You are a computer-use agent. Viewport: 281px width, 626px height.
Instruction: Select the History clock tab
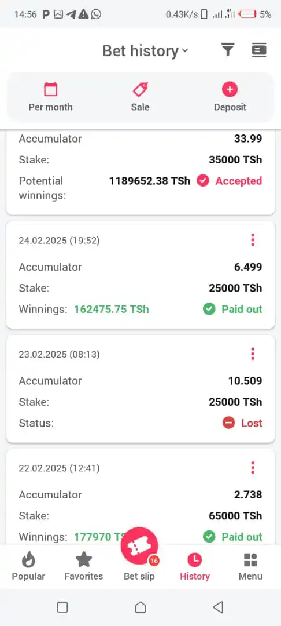(195, 566)
